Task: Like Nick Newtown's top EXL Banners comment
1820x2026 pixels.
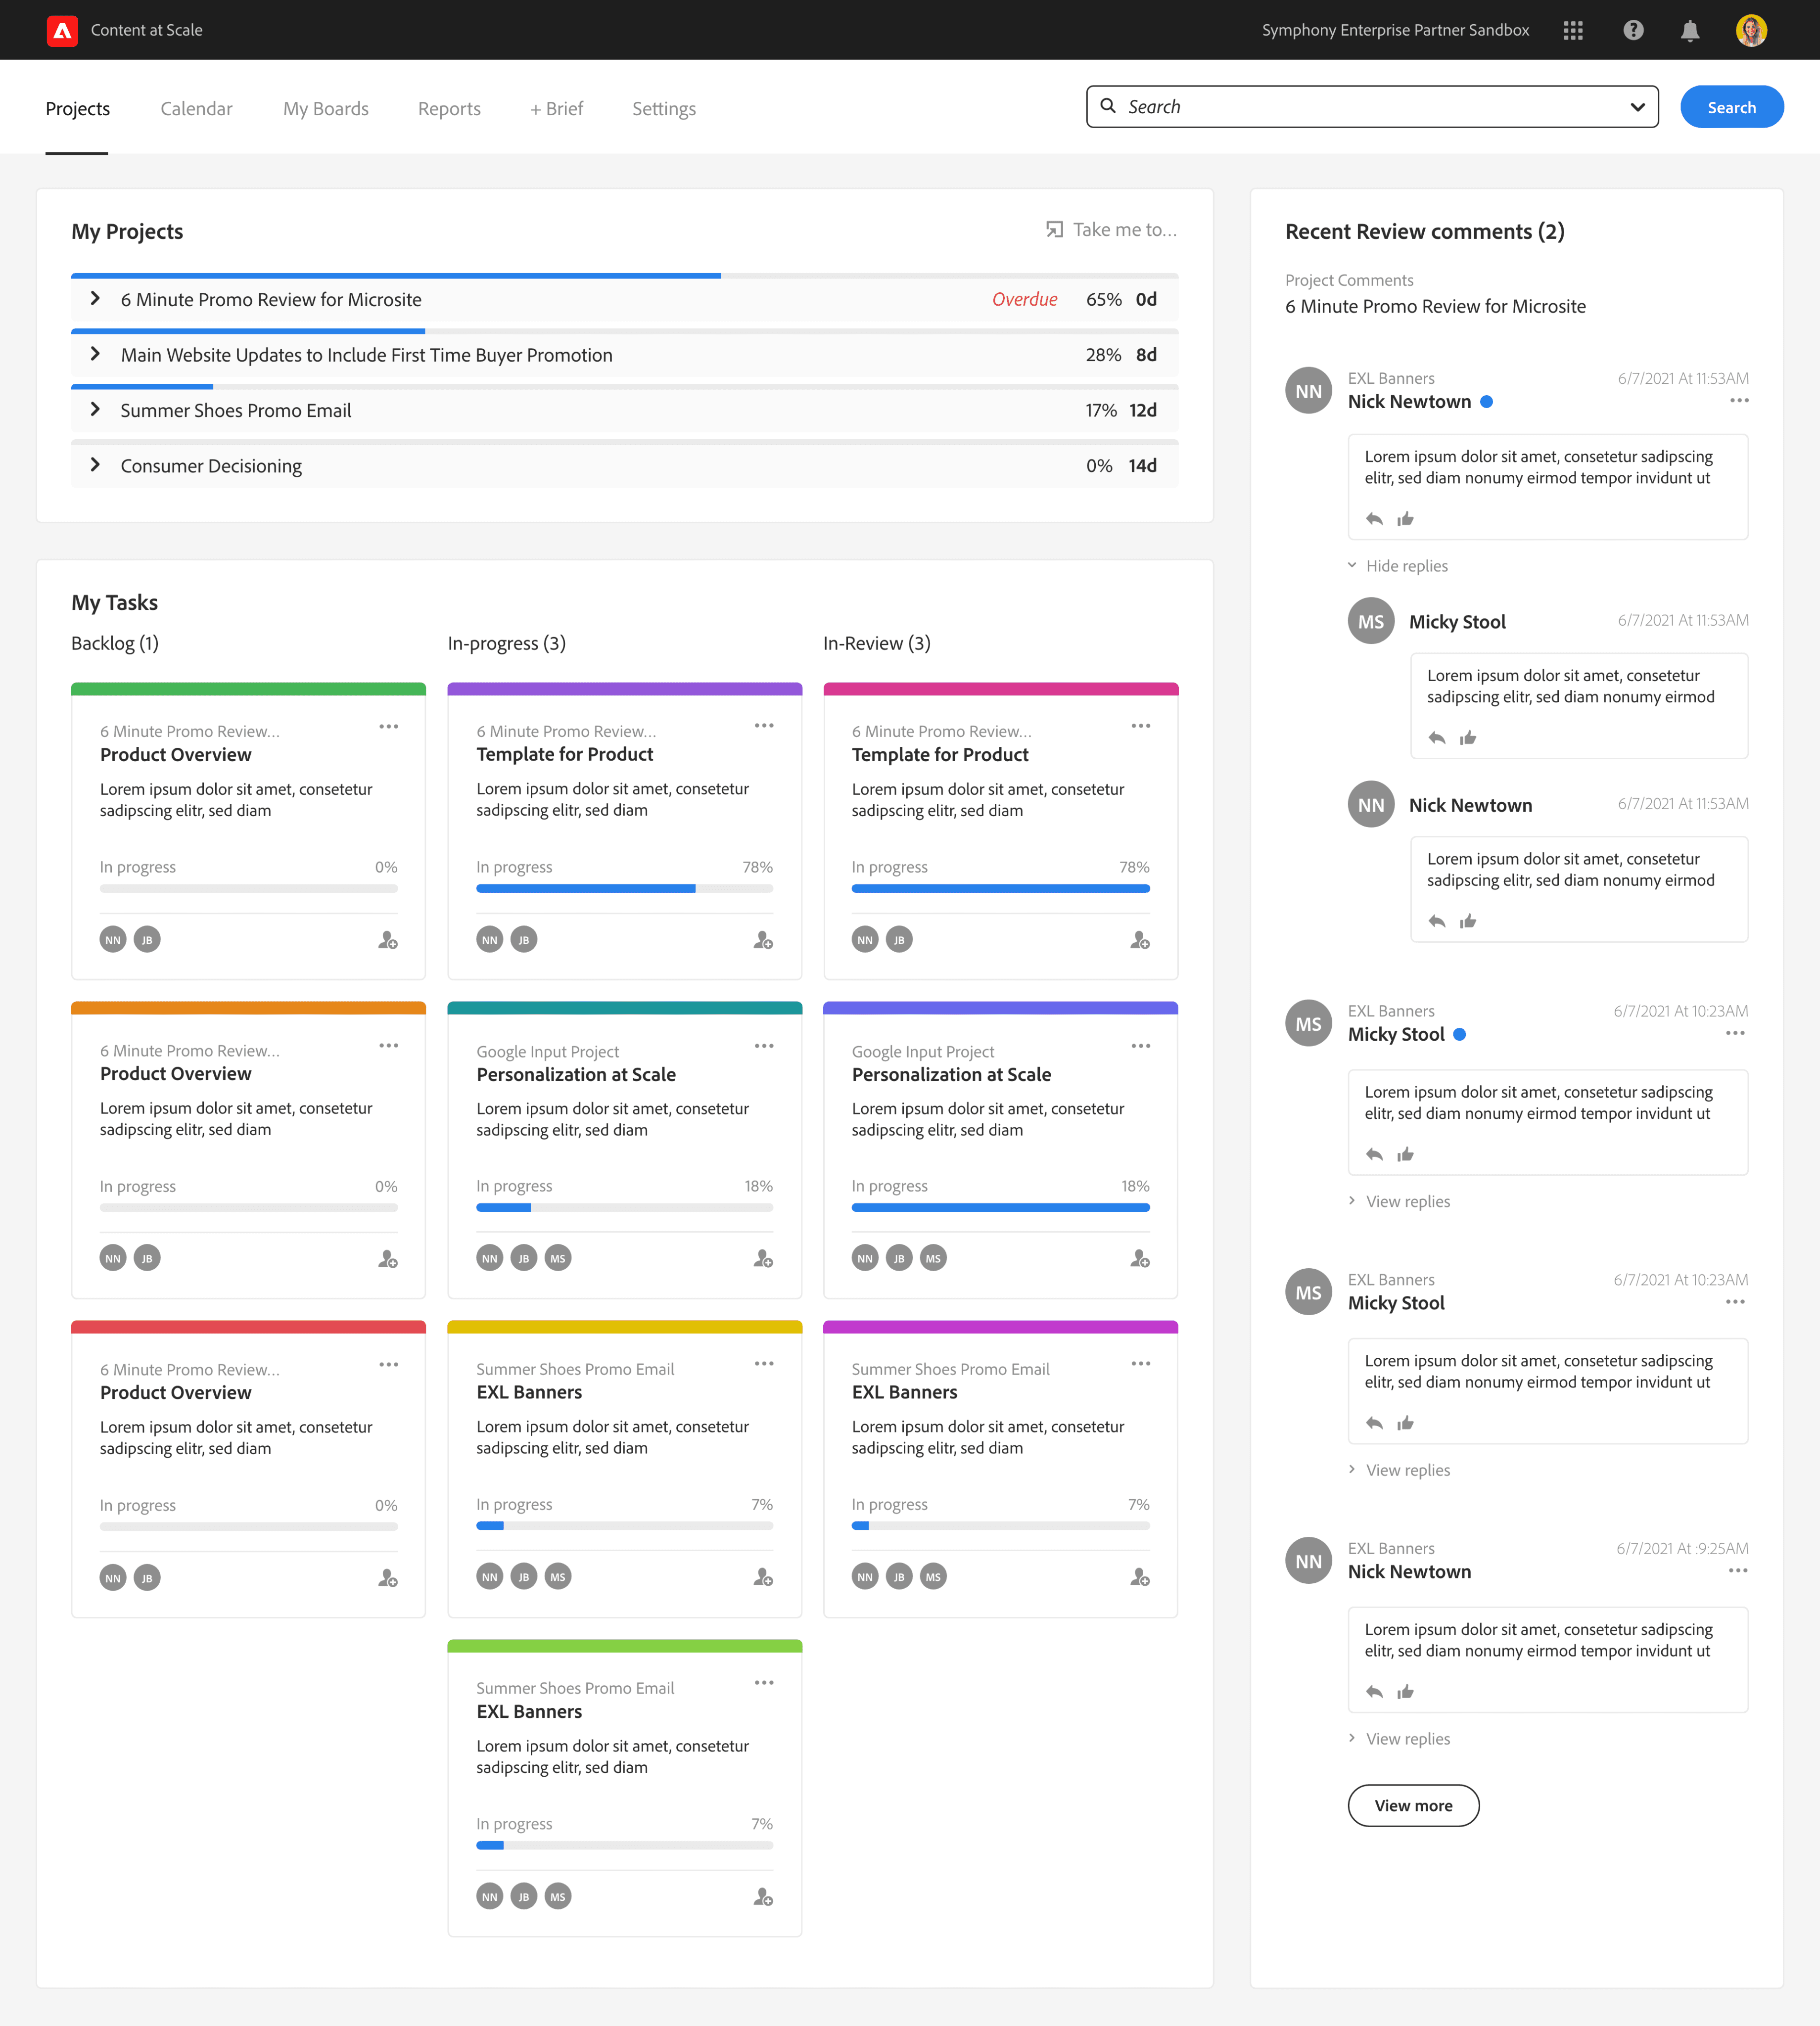Action: pos(1405,519)
